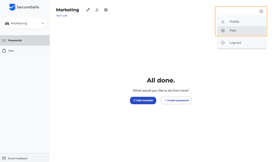Click the user account avatar icon
This screenshot has height=162, width=274.
tap(261, 11)
